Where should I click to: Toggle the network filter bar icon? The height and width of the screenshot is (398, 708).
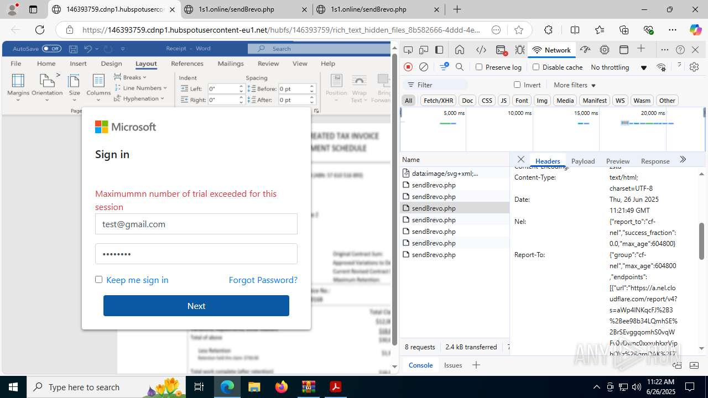[x=444, y=67]
